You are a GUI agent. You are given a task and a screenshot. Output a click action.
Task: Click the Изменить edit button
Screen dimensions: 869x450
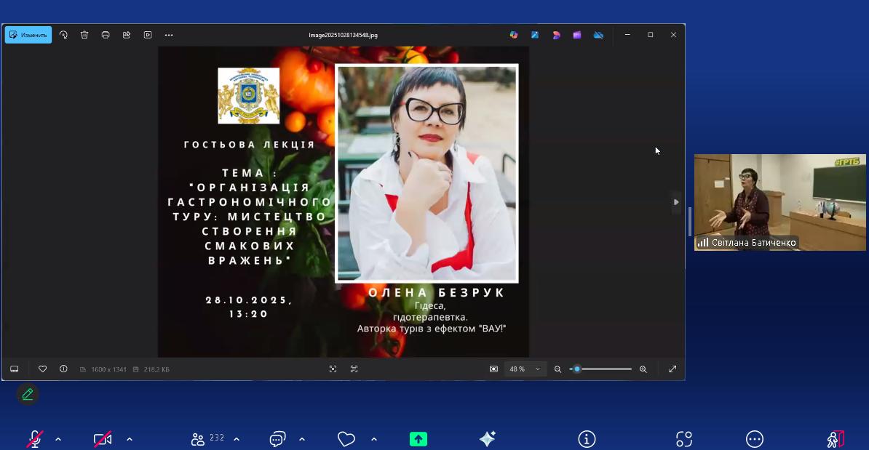click(x=28, y=35)
